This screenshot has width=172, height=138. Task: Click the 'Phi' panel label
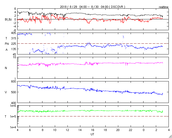click(x=6, y=44)
